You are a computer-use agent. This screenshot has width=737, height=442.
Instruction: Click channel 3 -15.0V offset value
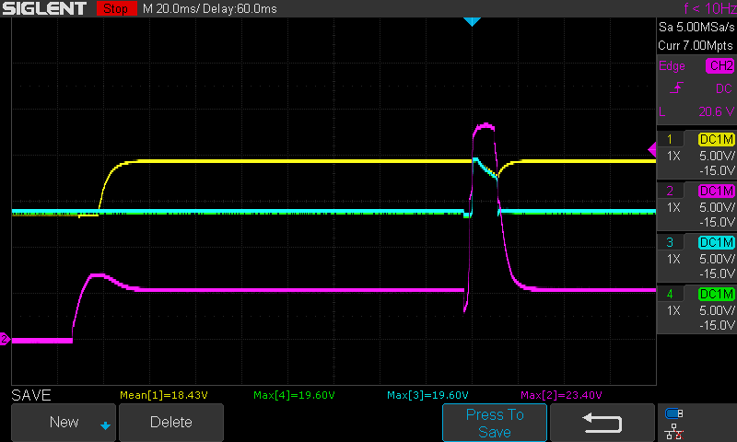click(x=717, y=273)
